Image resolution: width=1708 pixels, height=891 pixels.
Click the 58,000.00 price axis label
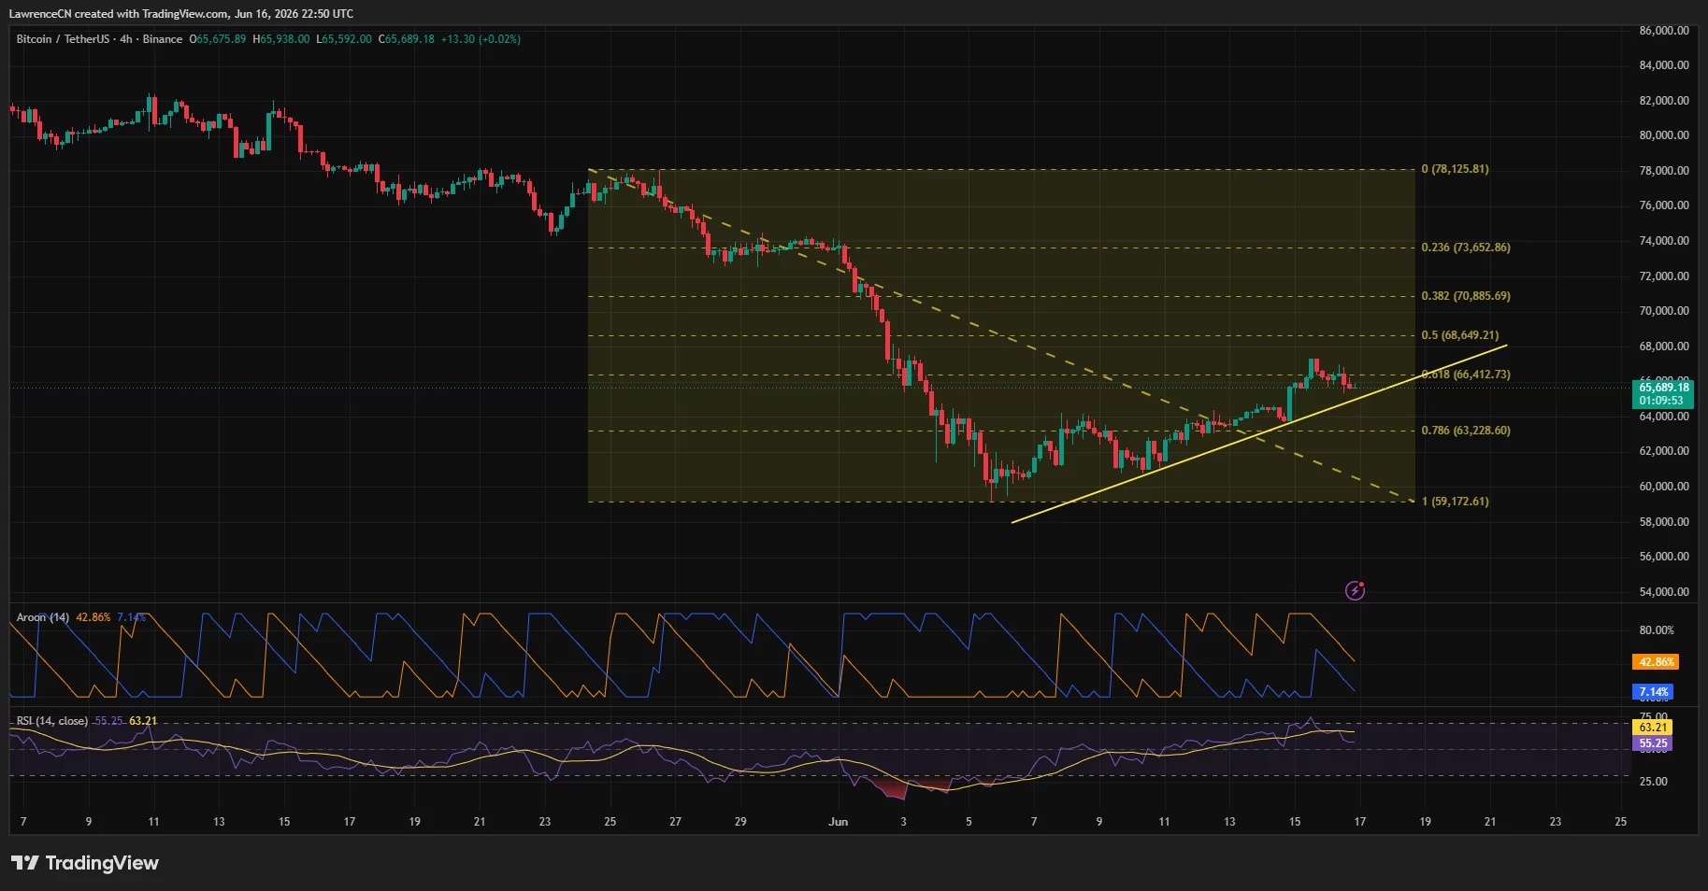pyautogui.click(x=1664, y=522)
